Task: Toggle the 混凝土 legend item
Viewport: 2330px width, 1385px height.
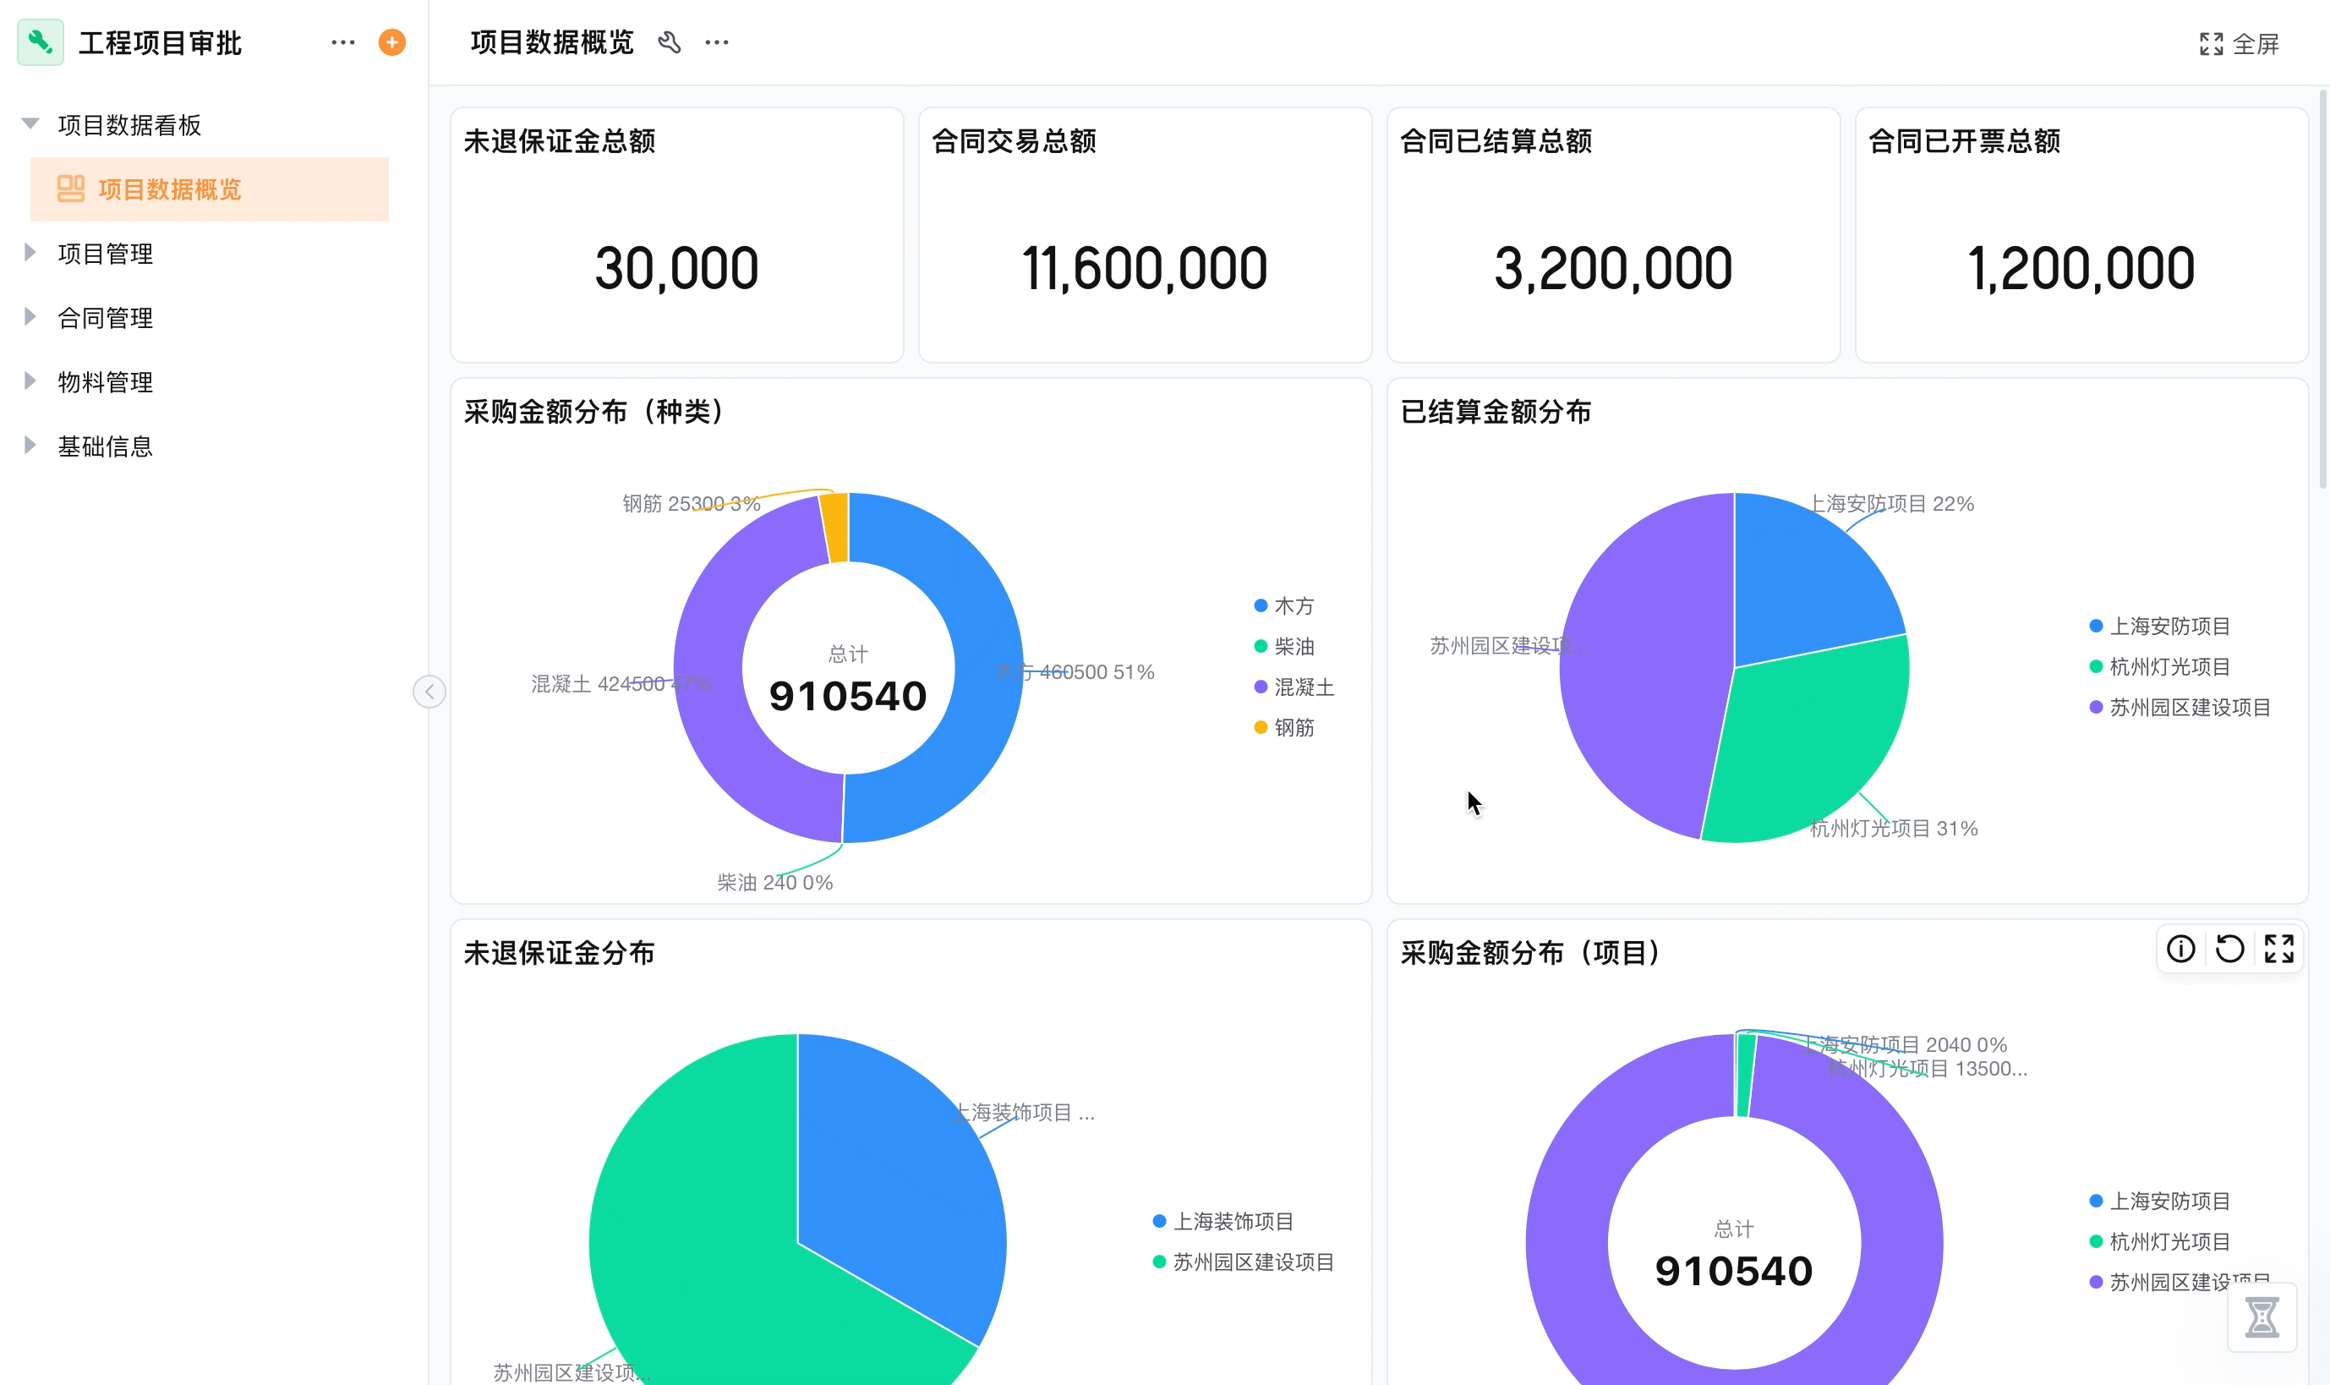Action: [x=1294, y=687]
